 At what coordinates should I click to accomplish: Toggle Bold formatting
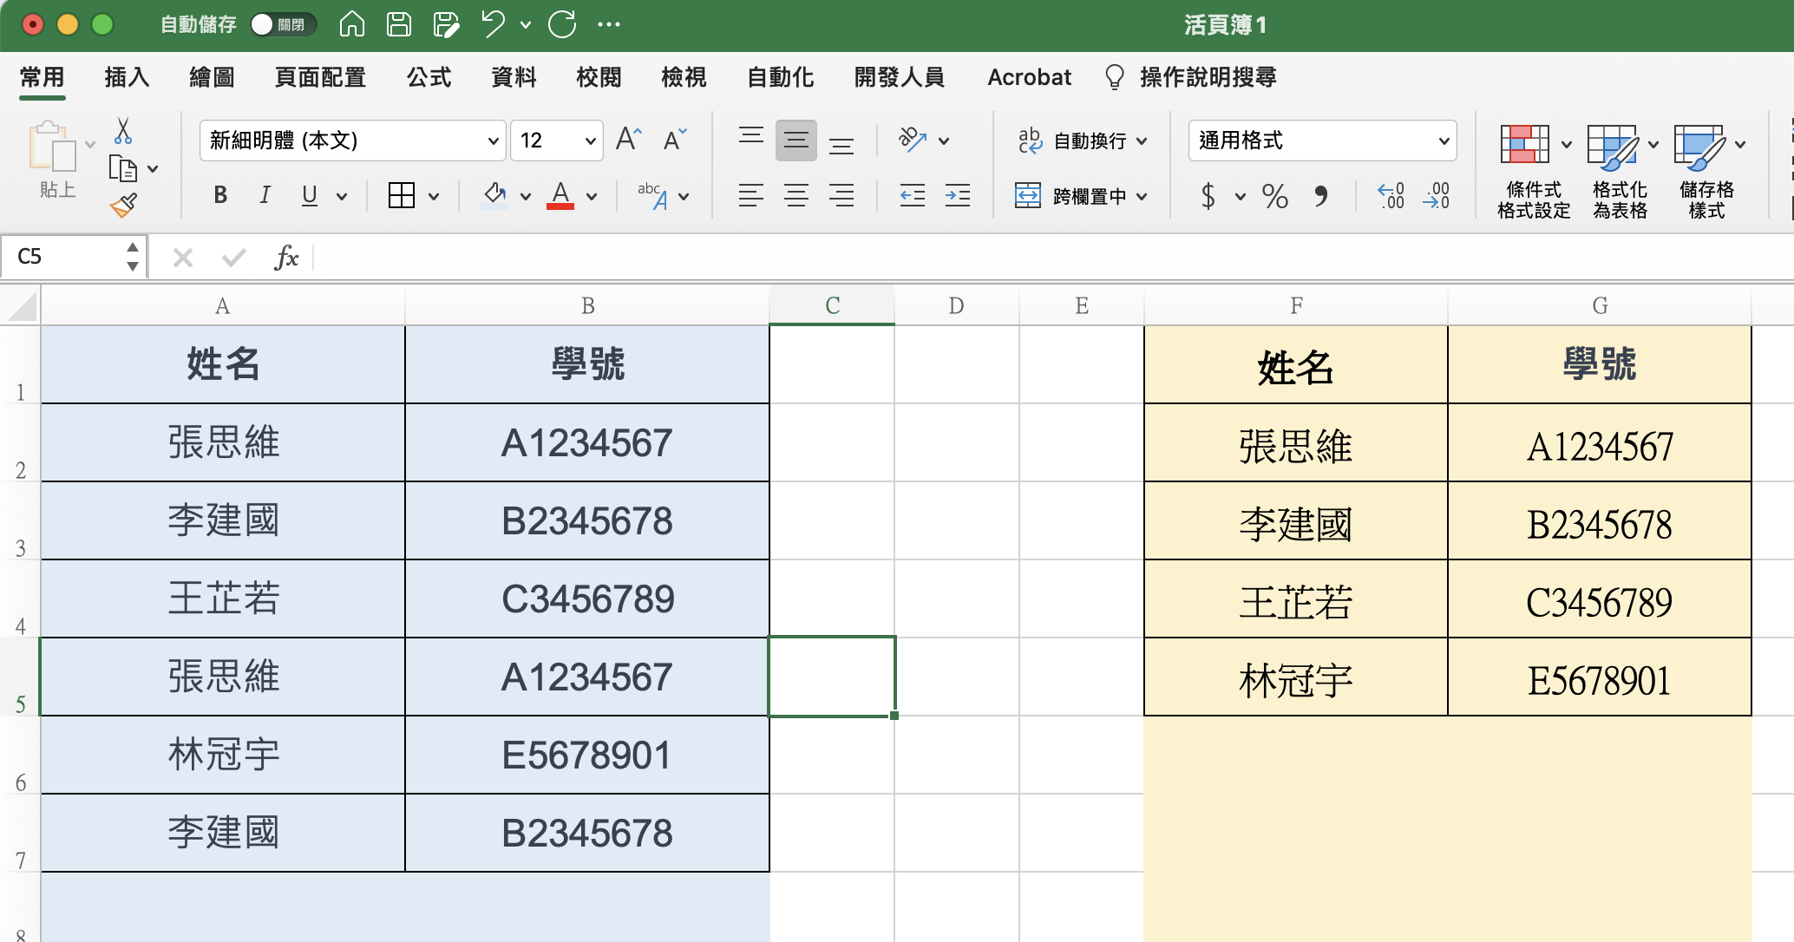[x=219, y=195]
